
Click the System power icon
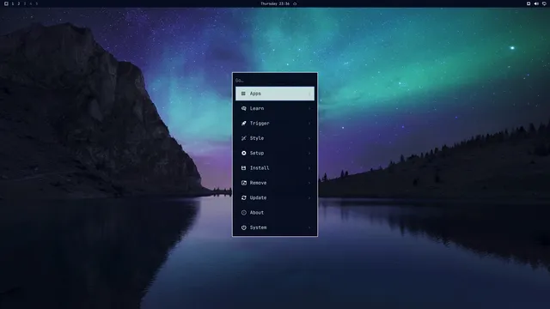[243, 227]
